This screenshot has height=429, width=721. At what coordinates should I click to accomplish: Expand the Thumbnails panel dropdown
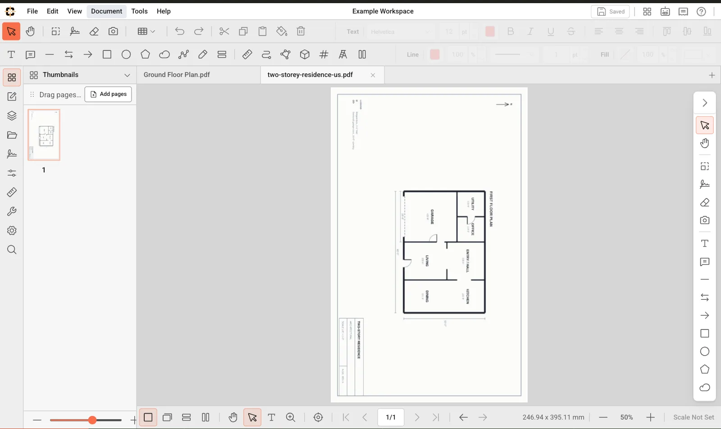[127, 75]
